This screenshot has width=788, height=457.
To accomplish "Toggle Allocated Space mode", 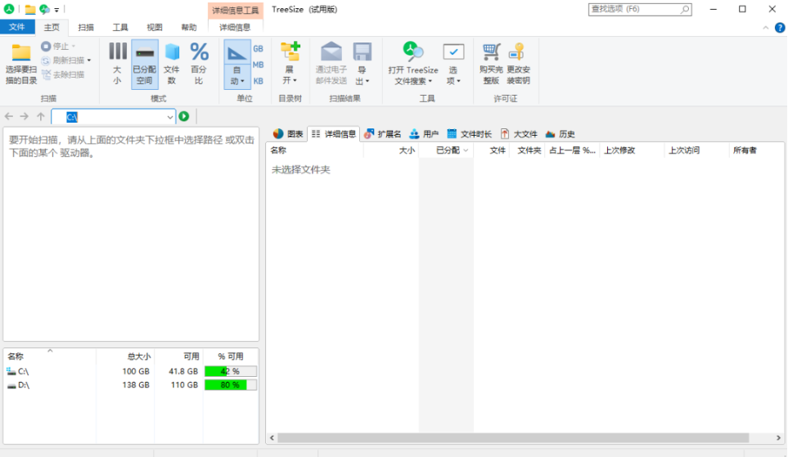I will tap(145, 64).
